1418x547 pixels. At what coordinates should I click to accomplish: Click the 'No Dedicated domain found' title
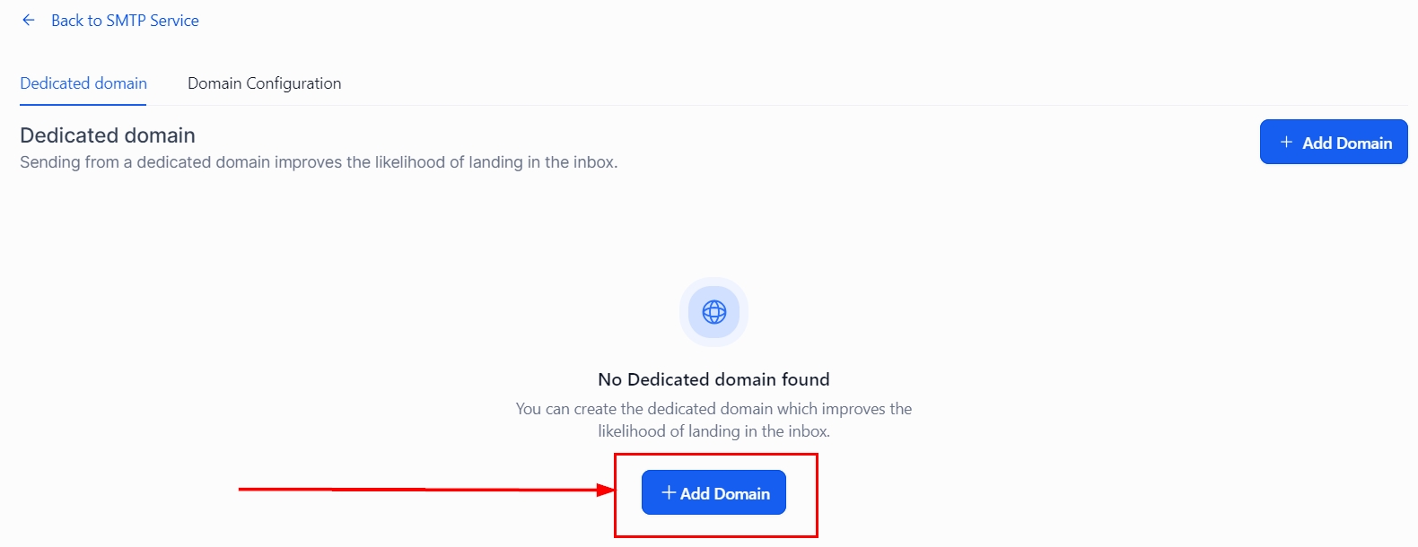713,379
